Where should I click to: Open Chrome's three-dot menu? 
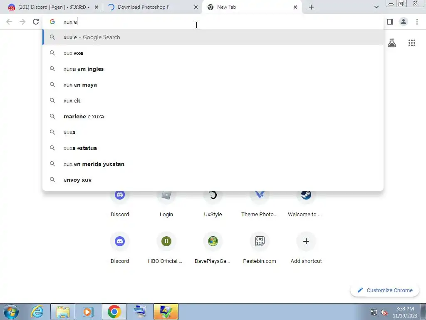[417, 22]
